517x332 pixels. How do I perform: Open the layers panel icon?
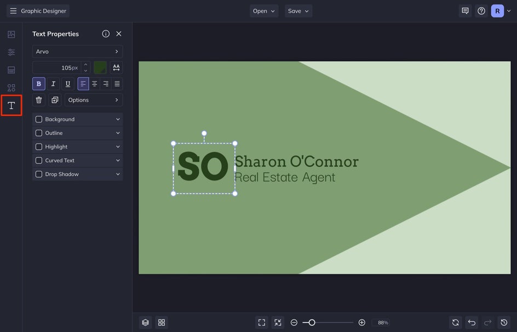click(145, 323)
